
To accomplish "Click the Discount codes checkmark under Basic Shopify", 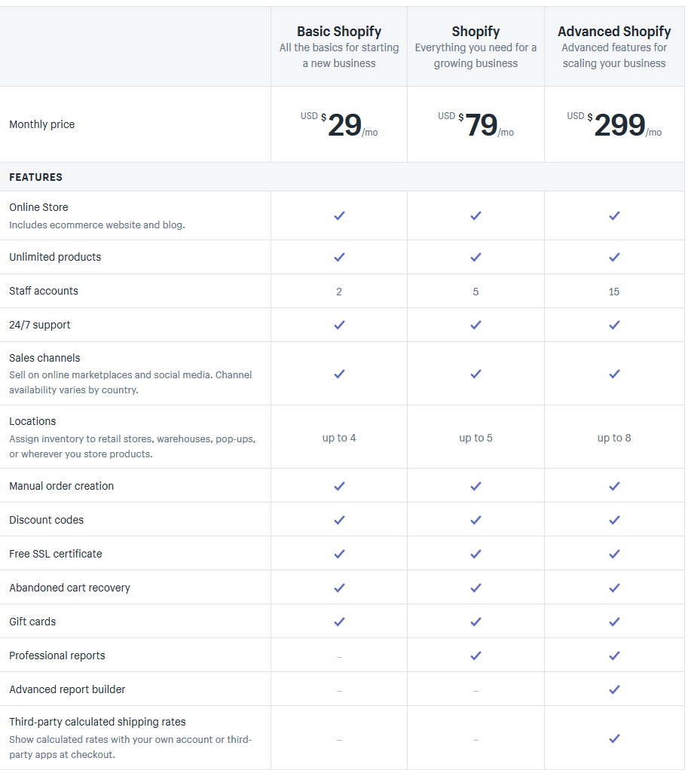I will 339,520.
